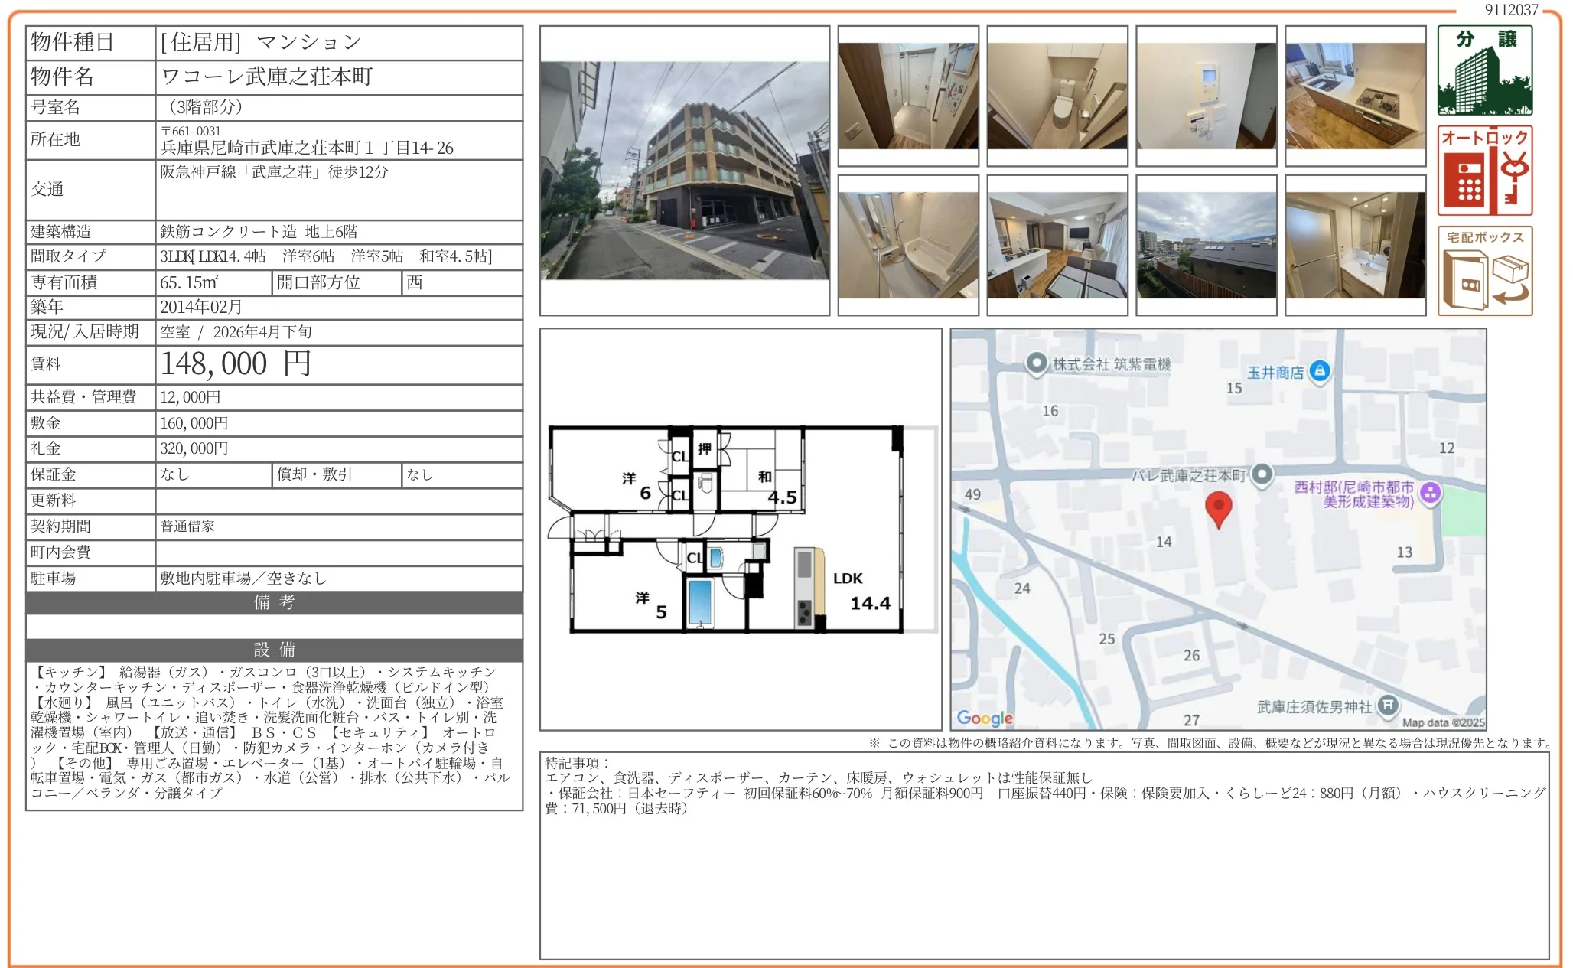Open the building exterior main photo
Screen dimensions: 1573x968
click(x=684, y=171)
